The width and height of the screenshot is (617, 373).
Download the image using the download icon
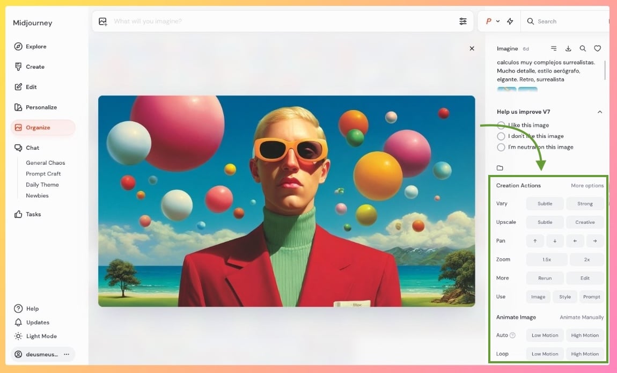pos(568,49)
